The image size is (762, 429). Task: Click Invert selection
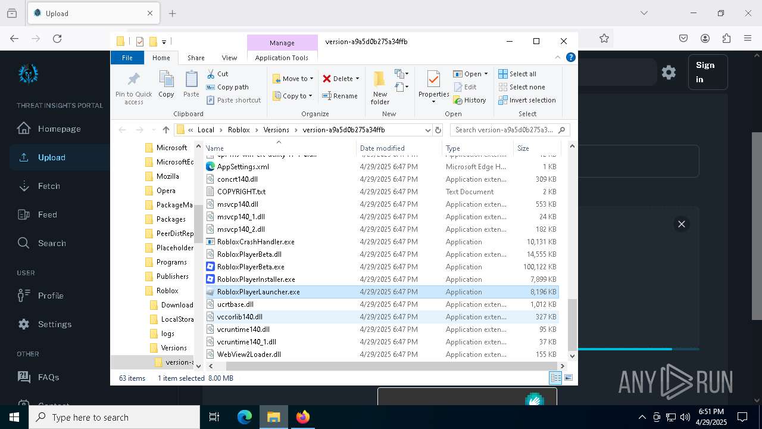click(527, 100)
